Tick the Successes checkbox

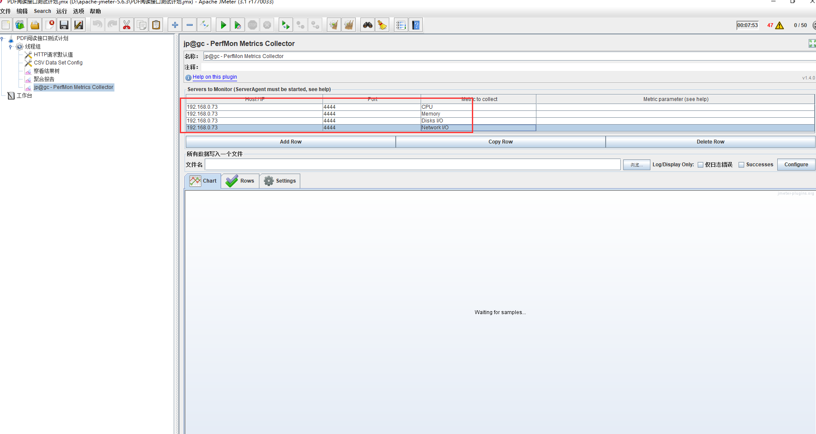[741, 165]
